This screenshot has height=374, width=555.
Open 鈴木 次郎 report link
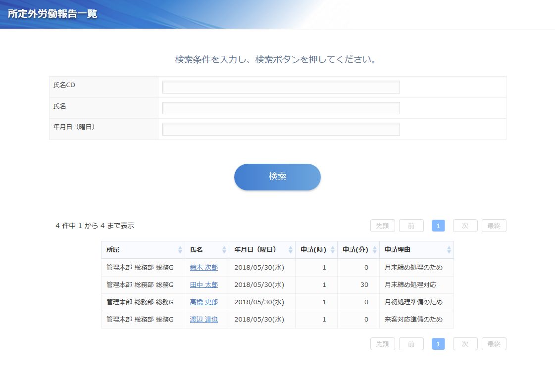(x=203, y=268)
